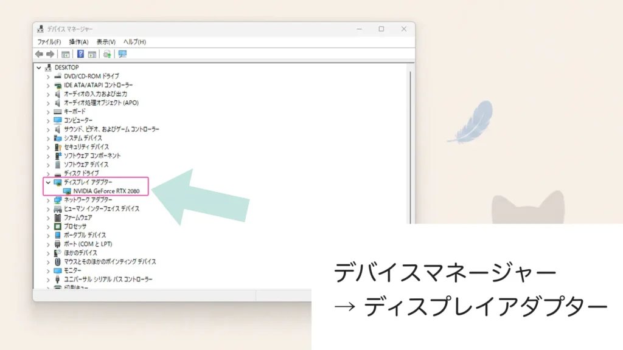This screenshot has height=350, width=623.
Task: Select ソフトウェア デバイス tree row
Action: pyautogui.click(x=86, y=165)
